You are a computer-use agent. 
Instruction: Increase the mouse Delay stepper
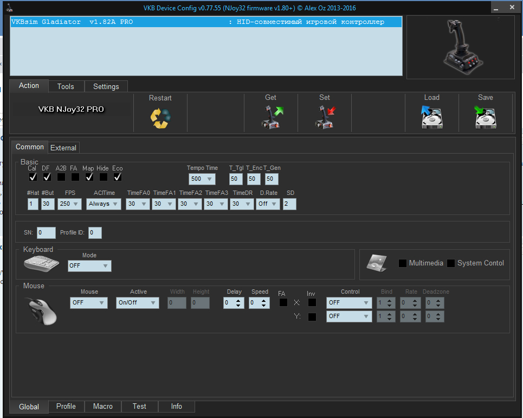pos(238,300)
